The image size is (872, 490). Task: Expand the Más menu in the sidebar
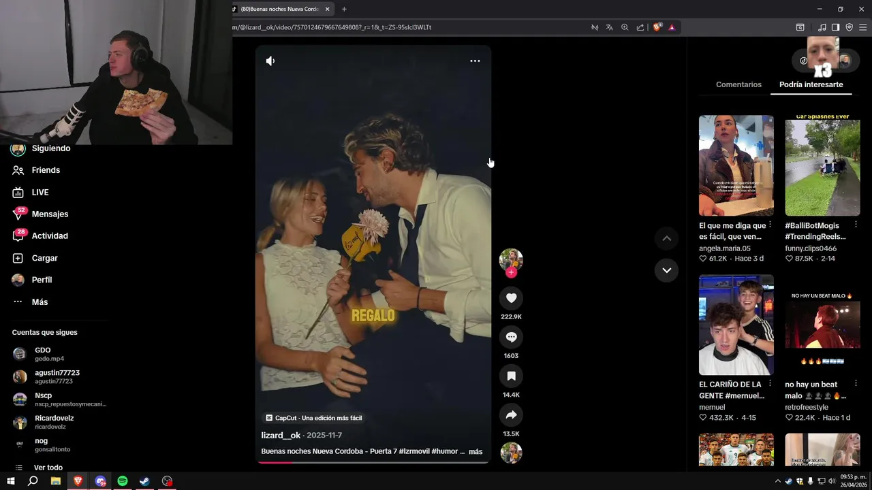click(x=40, y=302)
